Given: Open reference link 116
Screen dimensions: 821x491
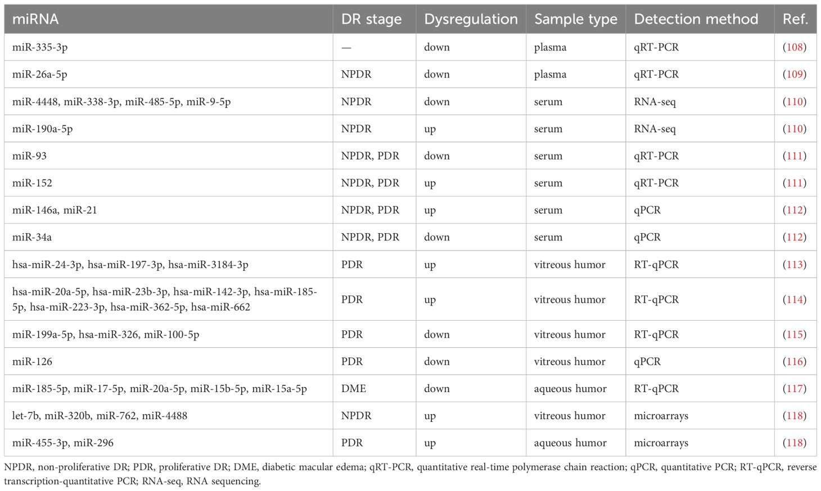Looking at the screenshot, I should click(795, 361).
